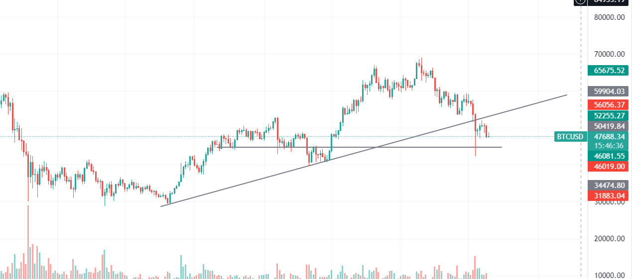Select the ascending gray trend line
Image resolution: width=632 pixels, height=279 pixels.
[364, 150]
